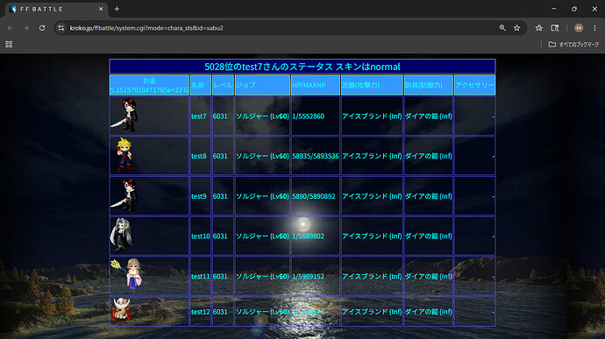
Task: Open site information icon in address bar
Action: [61, 28]
